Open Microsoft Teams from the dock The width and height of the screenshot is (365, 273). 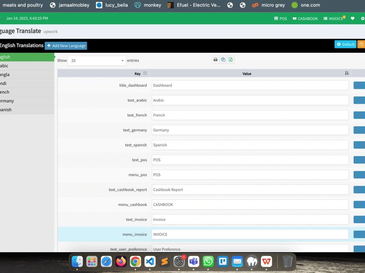point(193,262)
